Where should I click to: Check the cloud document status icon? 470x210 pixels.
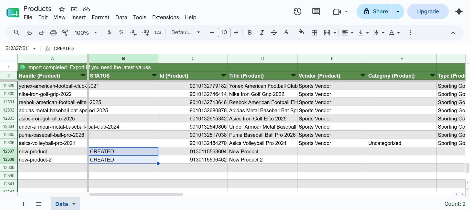[86, 9]
